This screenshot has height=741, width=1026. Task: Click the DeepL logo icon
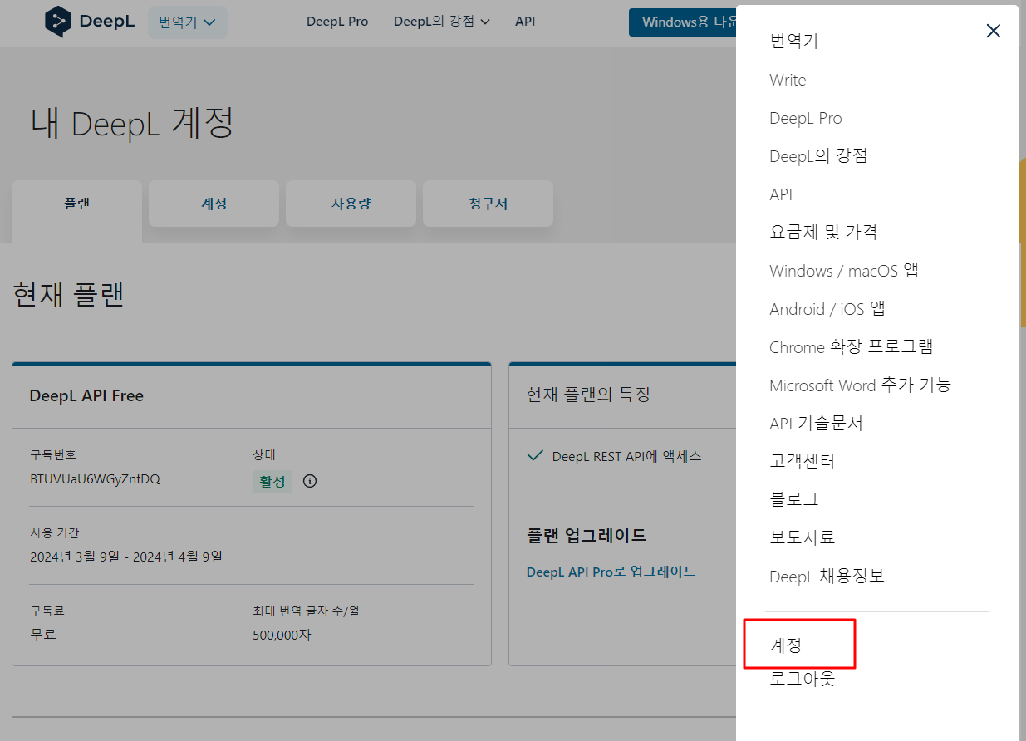(x=58, y=22)
